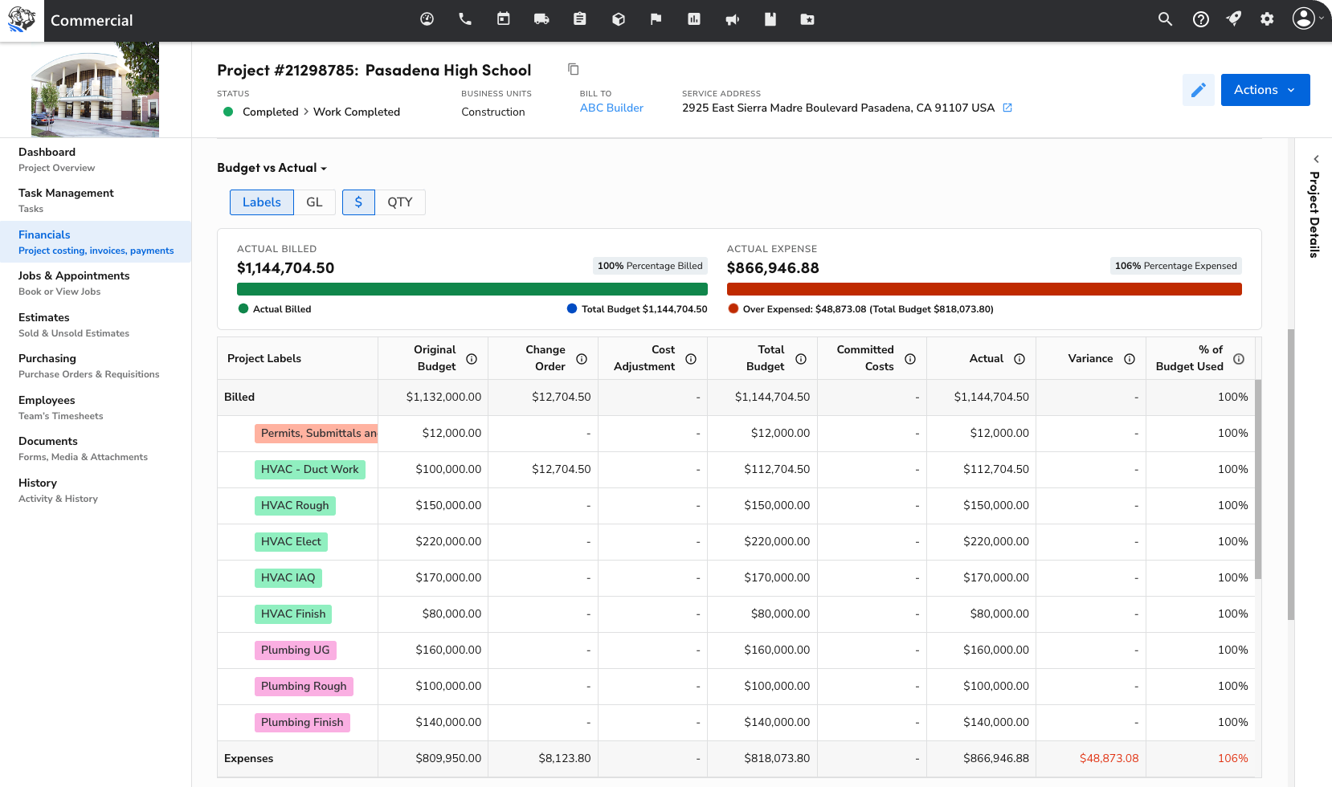Click the rocket quick-start icon
The width and height of the screenshot is (1332, 787).
click(x=1233, y=18)
